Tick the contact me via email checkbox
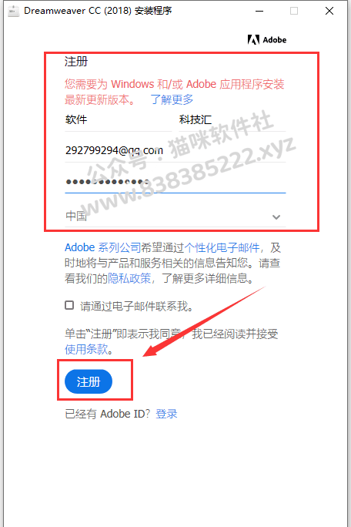The height and width of the screenshot is (527, 351). click(69, 305)
